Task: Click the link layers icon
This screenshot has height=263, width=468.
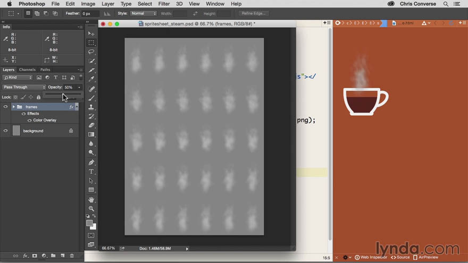Action: point(15,256)
